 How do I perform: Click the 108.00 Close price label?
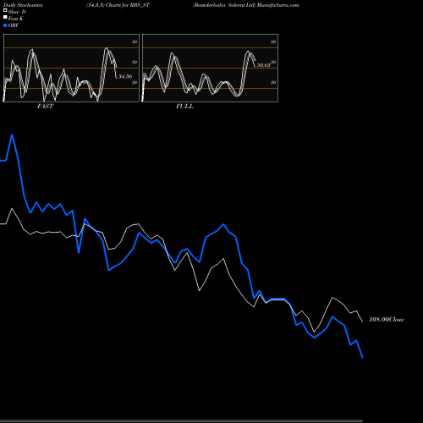[387, 320]
